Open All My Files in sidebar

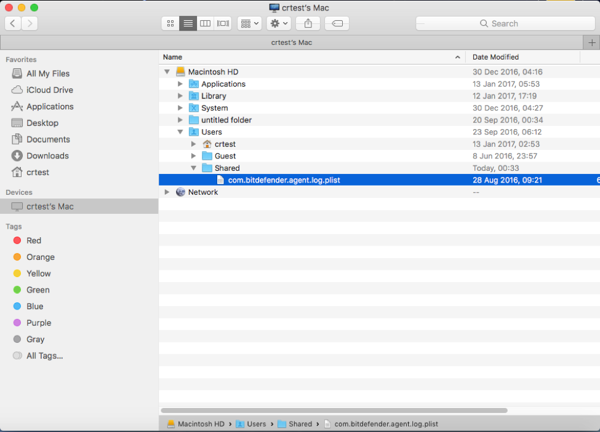point(48,74)
